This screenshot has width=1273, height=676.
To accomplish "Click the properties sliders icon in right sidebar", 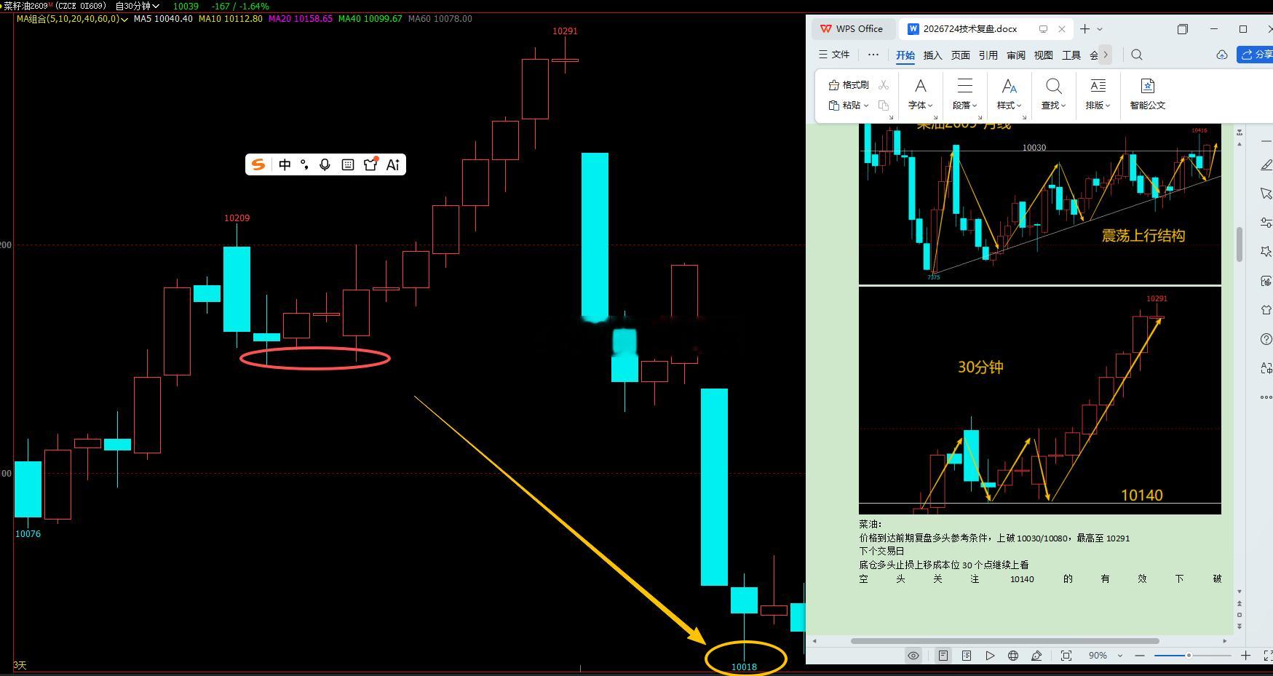I will (1266, 223).
